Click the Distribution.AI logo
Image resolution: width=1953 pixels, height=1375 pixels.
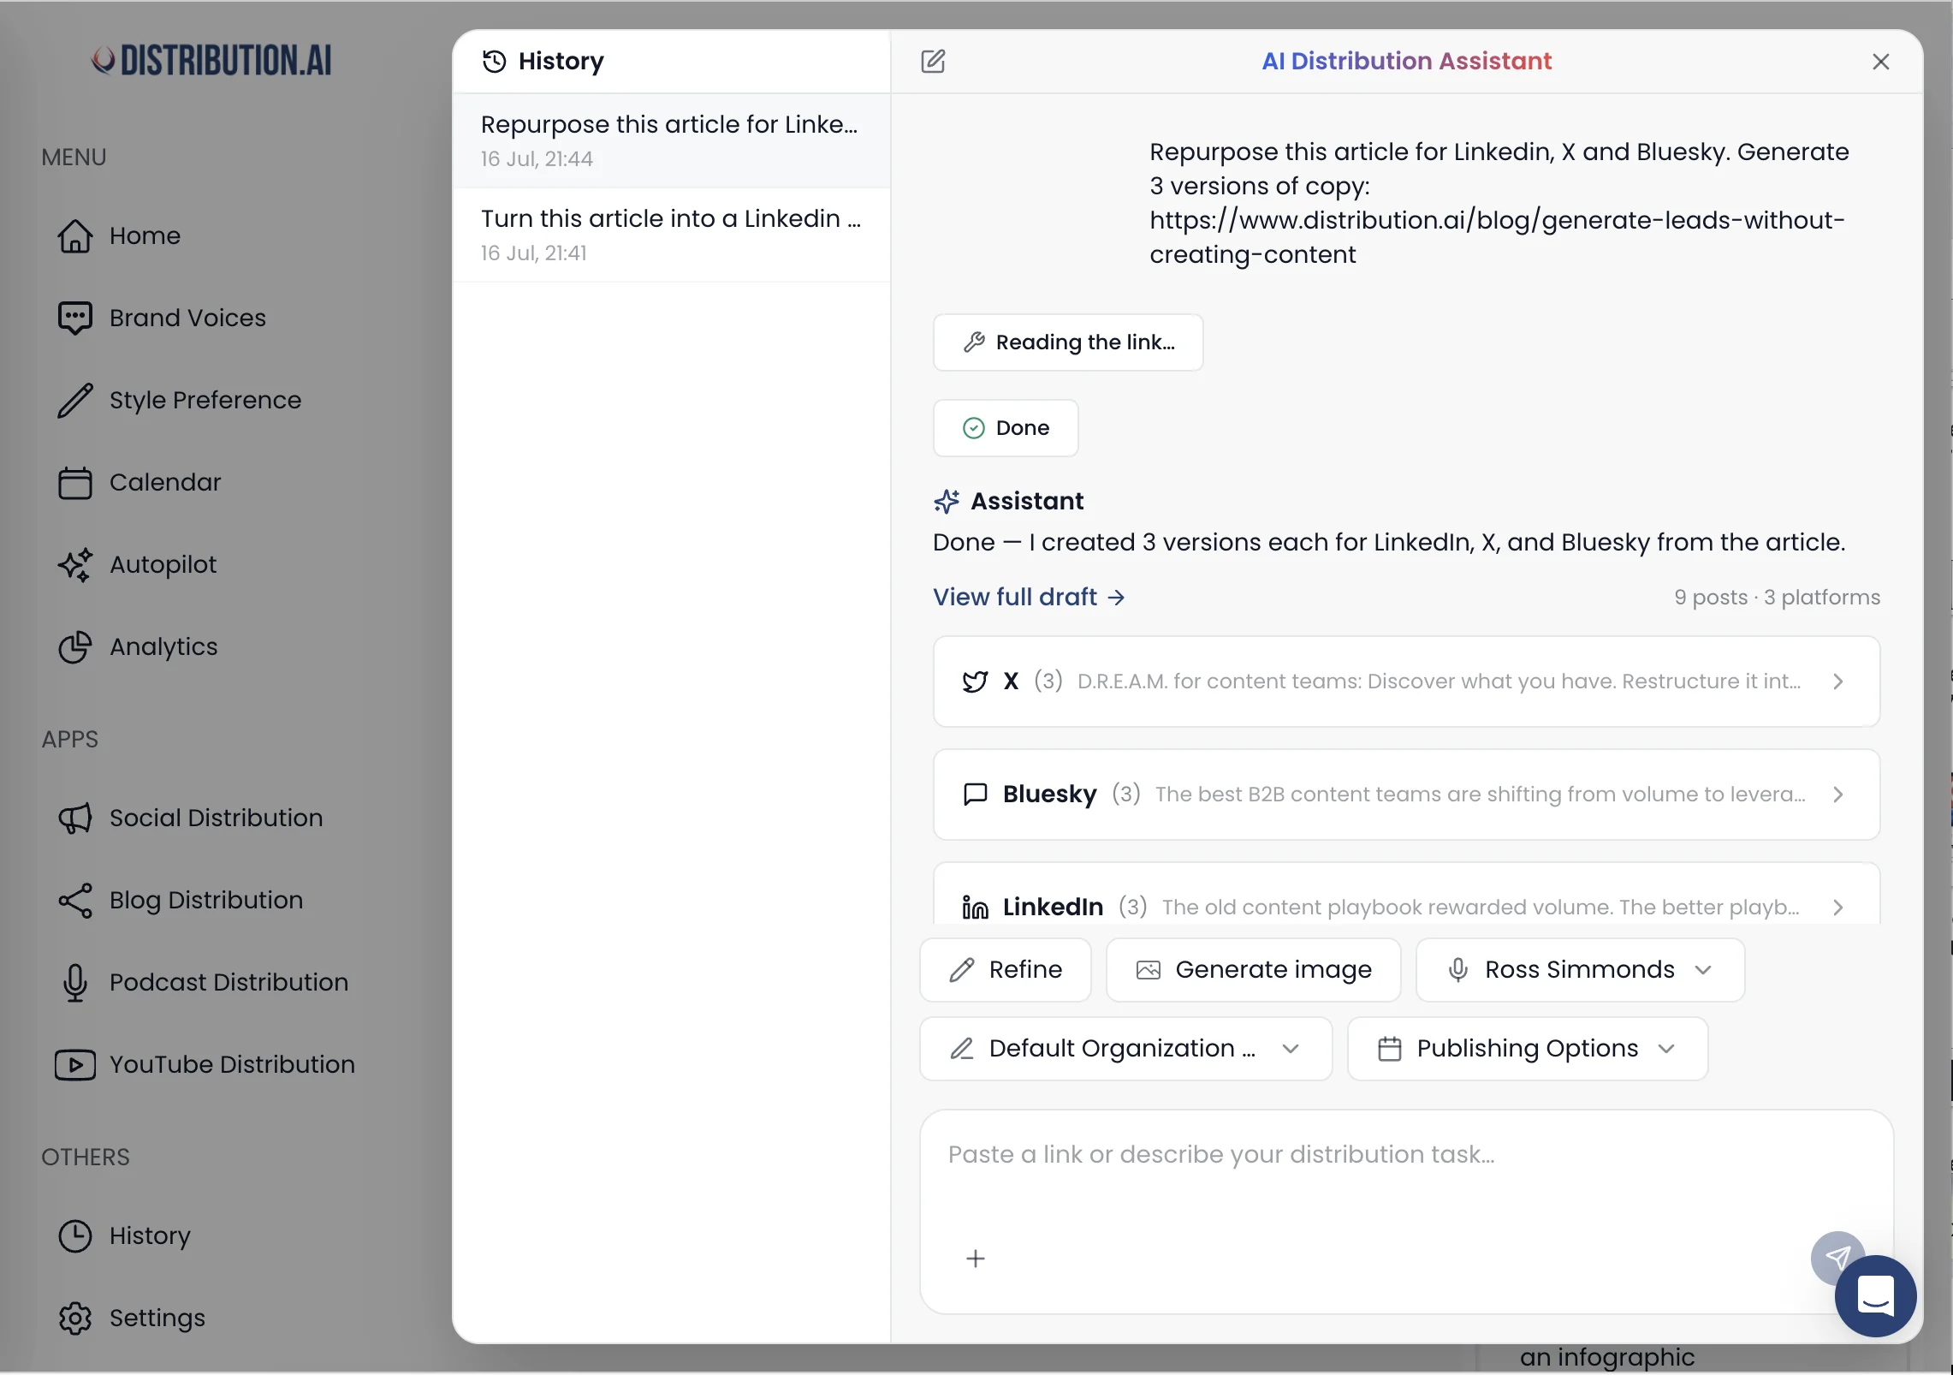[x=211, y=60]
